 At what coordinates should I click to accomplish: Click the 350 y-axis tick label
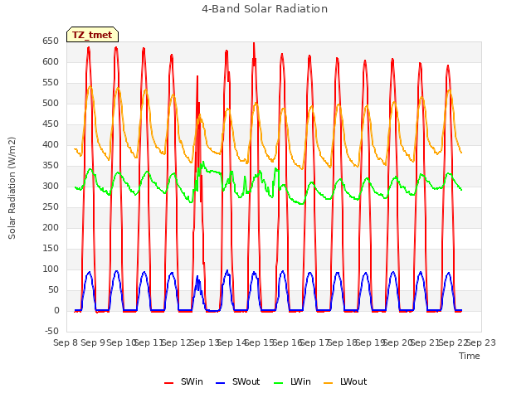51,166
